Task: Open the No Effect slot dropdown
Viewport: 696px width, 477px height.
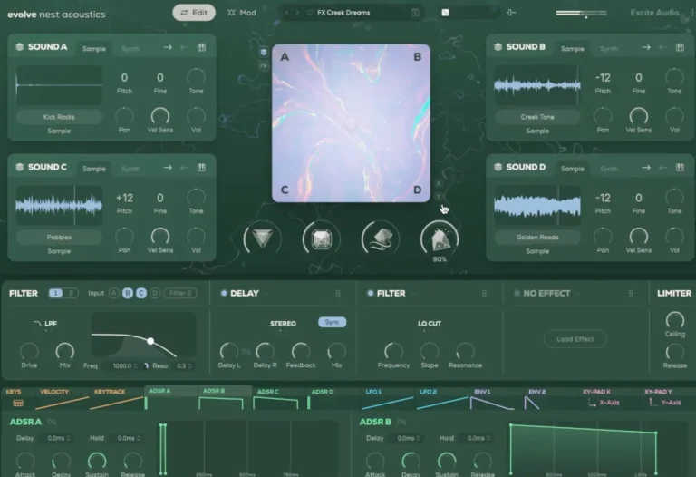Action: pos(546,293)
